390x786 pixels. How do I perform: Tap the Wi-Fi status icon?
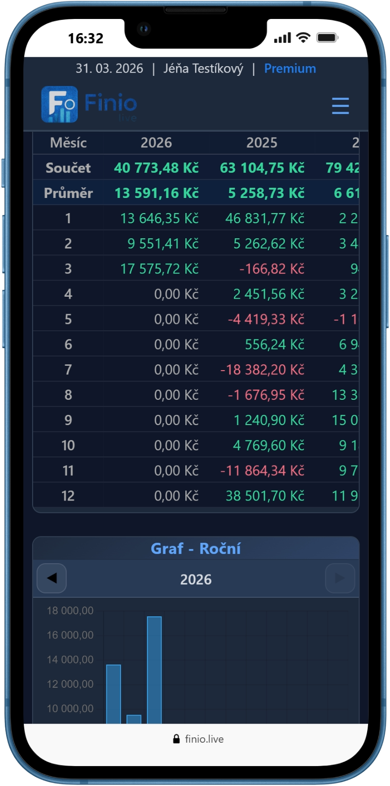[x=303, y=38]
